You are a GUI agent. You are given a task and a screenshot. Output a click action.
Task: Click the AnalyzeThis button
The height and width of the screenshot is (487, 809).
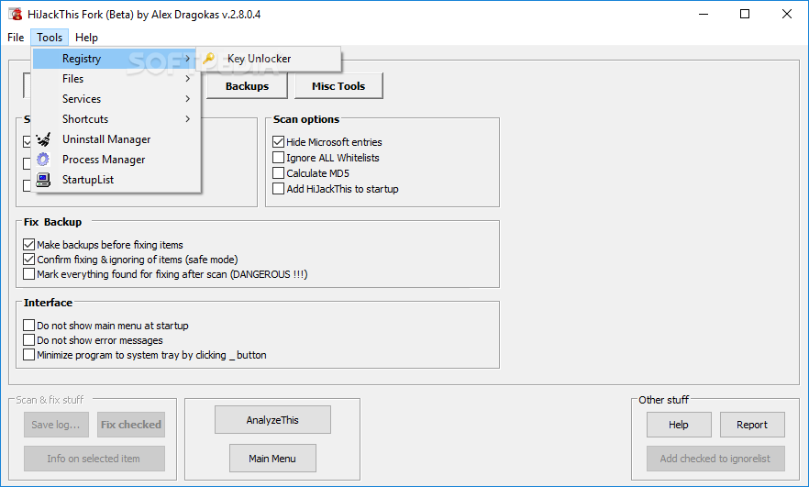click(272, 420)
